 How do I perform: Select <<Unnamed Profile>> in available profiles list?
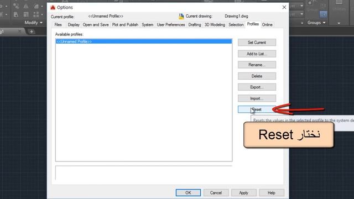click(x=144, y=41)
